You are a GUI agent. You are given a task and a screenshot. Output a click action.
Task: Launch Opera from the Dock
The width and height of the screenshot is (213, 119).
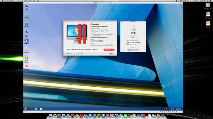coord(81,116)
